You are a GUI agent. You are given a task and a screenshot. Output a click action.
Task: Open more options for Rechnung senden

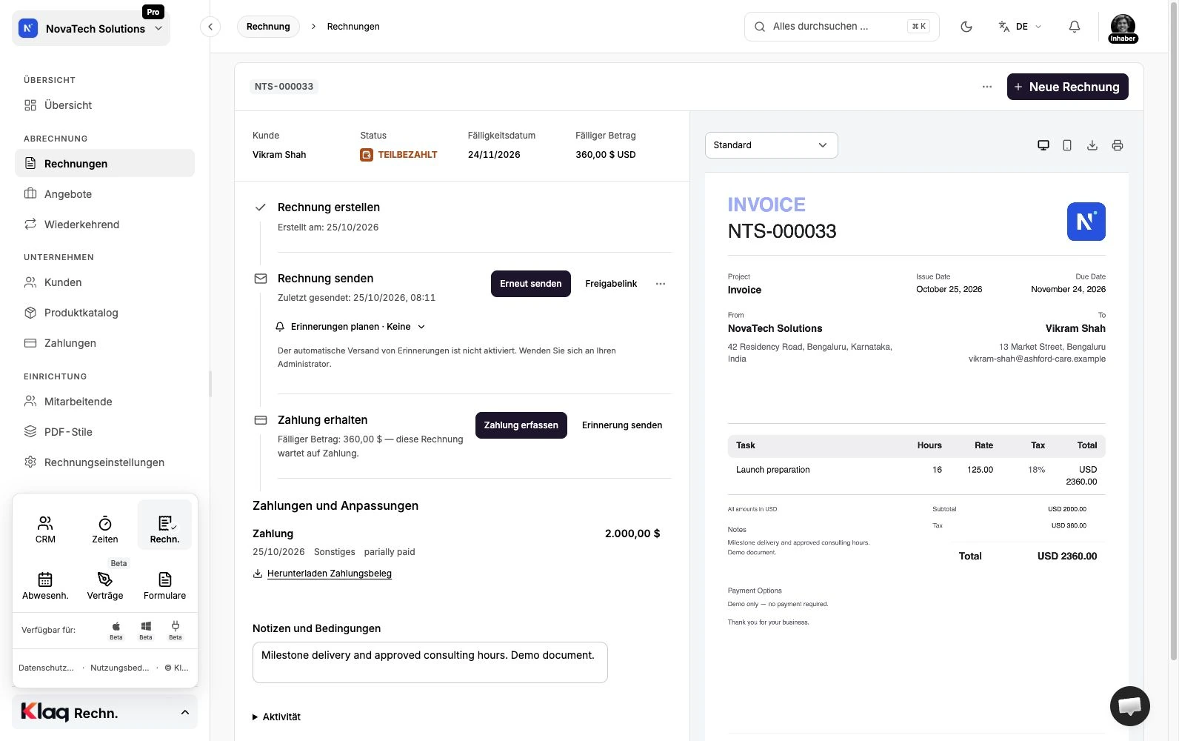click(x=661, y=284)
